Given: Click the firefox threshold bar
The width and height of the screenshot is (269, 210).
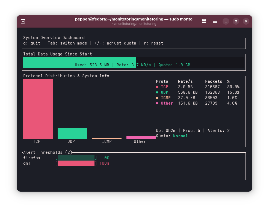Looking at the screenshot, I should coord(76,158).
